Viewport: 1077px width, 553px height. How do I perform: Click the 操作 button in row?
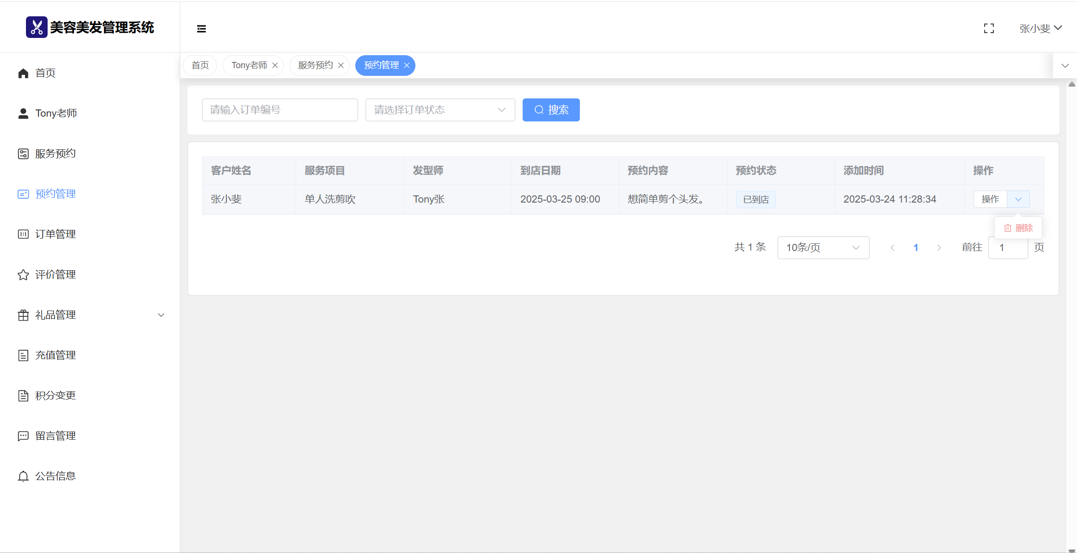990,199
